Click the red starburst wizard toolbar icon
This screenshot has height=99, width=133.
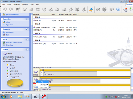pyautogui.click(x=125, y=10)
